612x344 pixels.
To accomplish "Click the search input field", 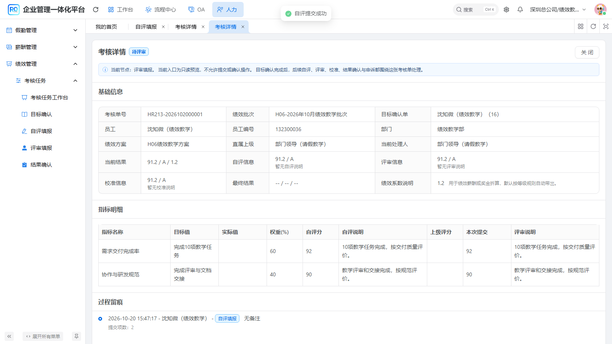I will point(475,10).
